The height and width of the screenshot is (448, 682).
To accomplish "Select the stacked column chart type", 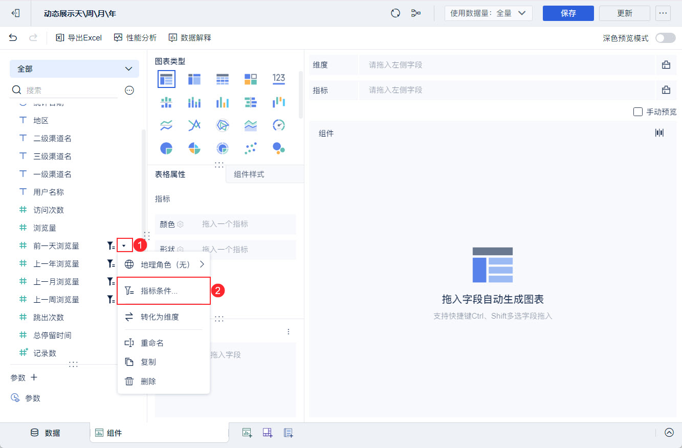I will 194,102.
